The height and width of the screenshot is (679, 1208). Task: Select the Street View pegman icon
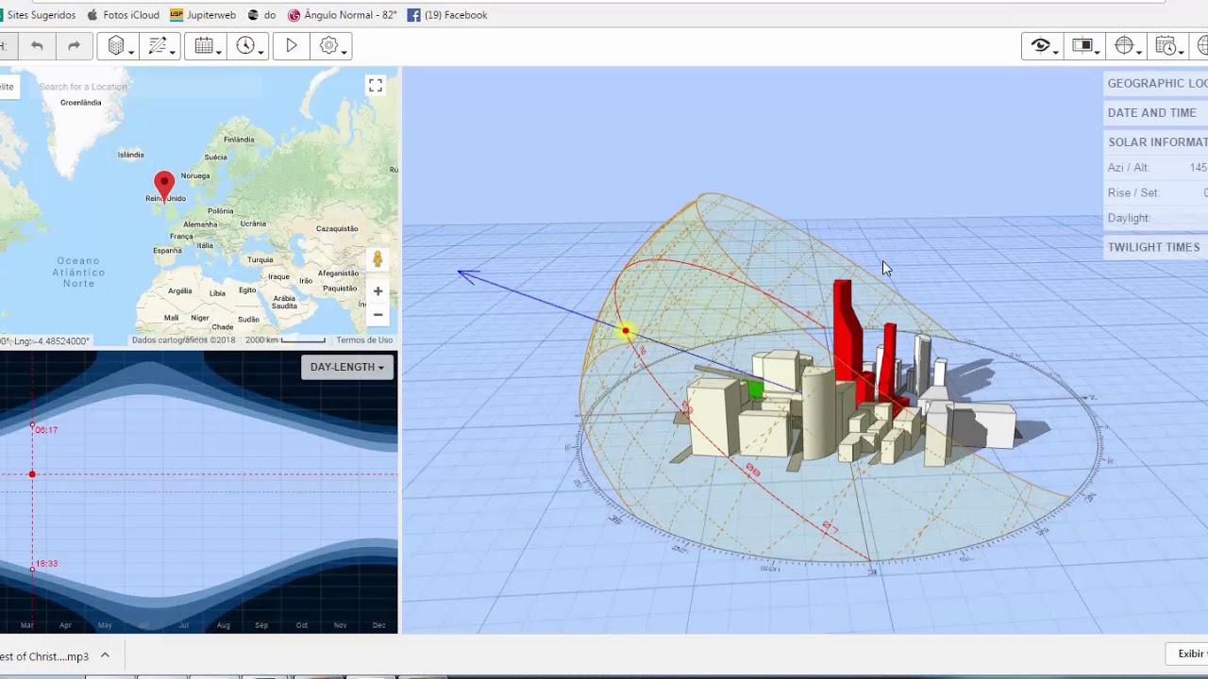point(377,259)
